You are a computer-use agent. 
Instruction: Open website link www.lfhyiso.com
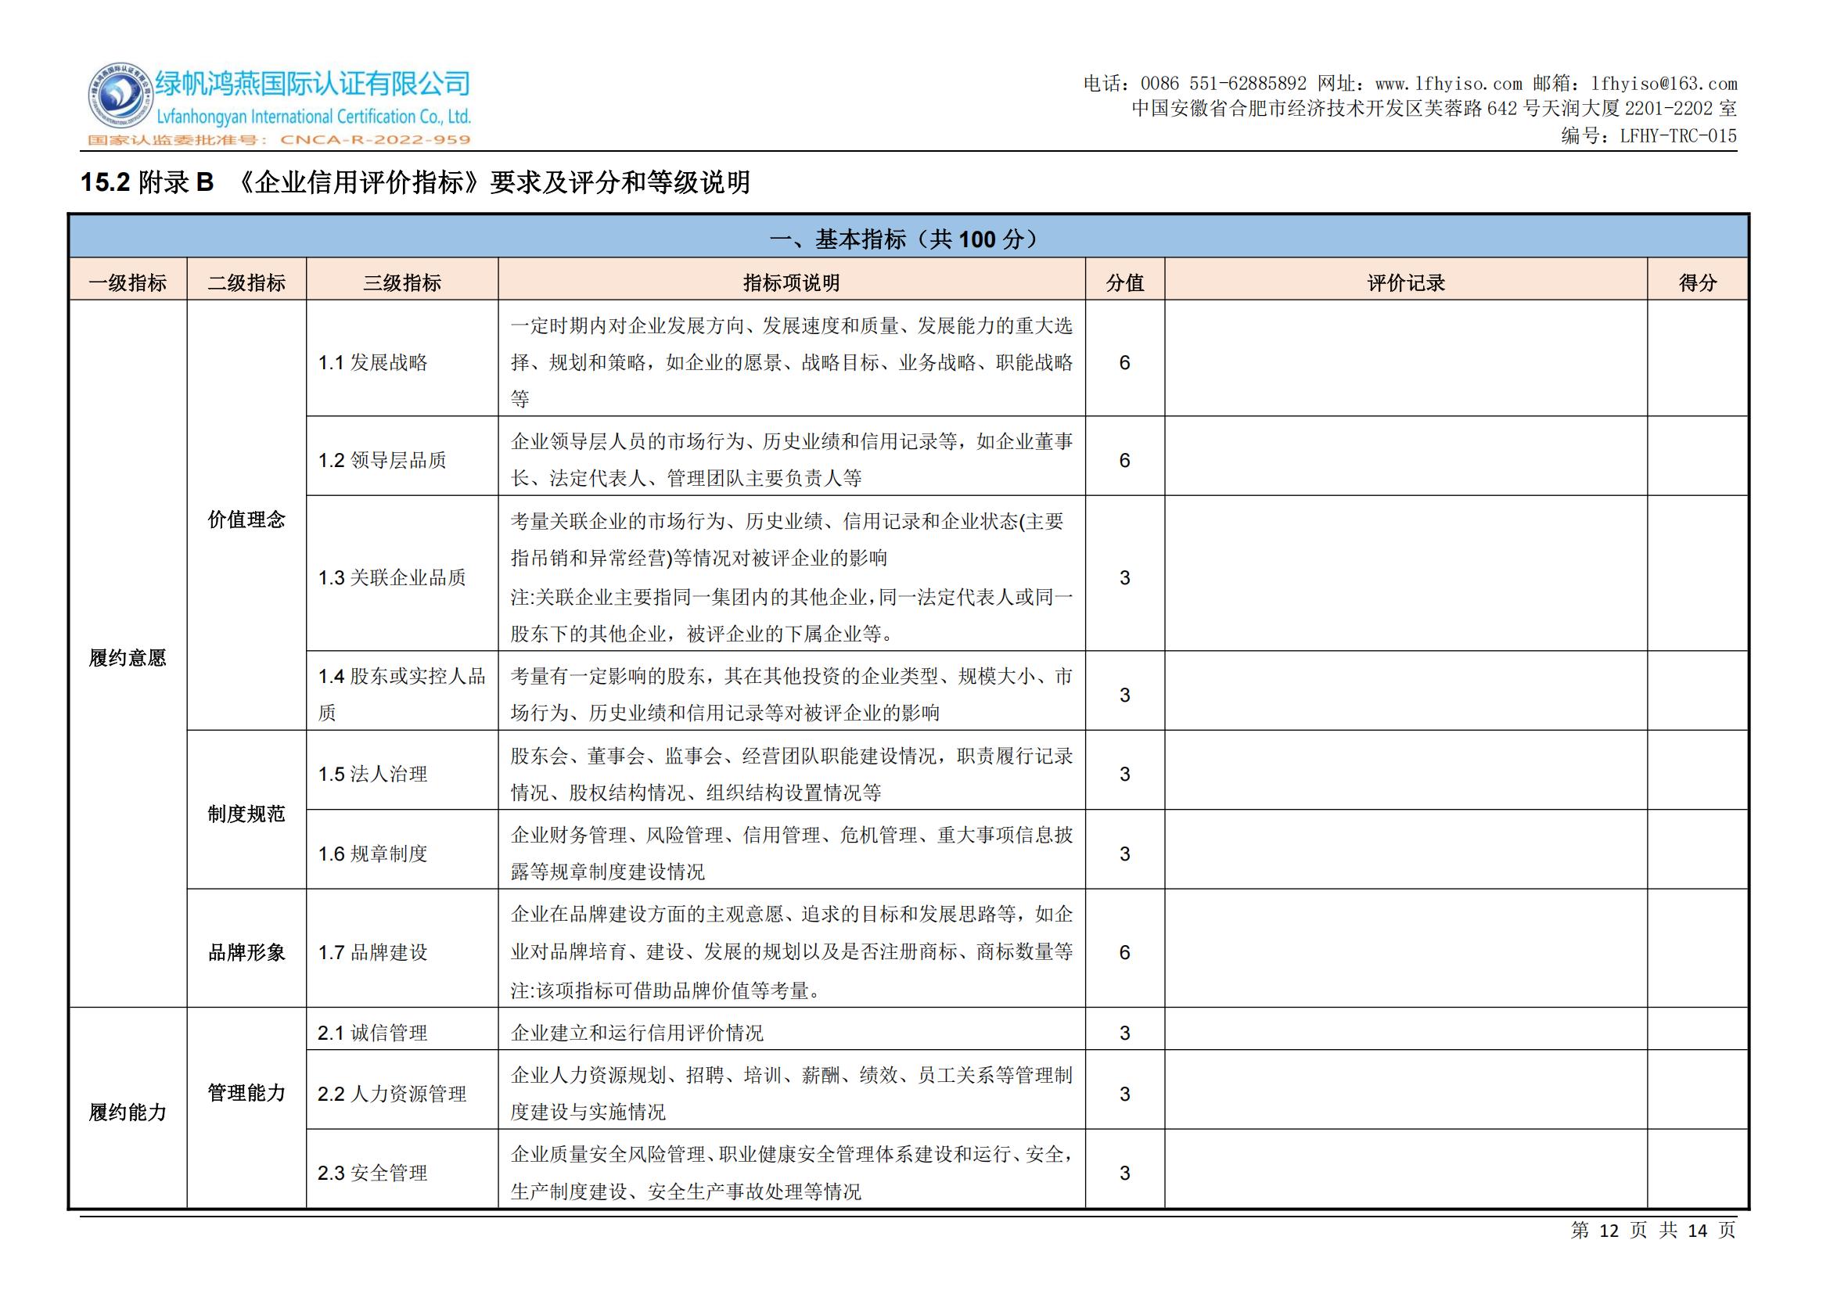tap(1448, 84)
